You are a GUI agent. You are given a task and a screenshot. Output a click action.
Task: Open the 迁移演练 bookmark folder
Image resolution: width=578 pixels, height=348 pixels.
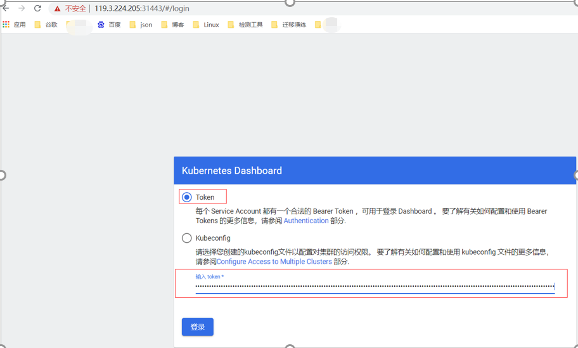(288, 25)
